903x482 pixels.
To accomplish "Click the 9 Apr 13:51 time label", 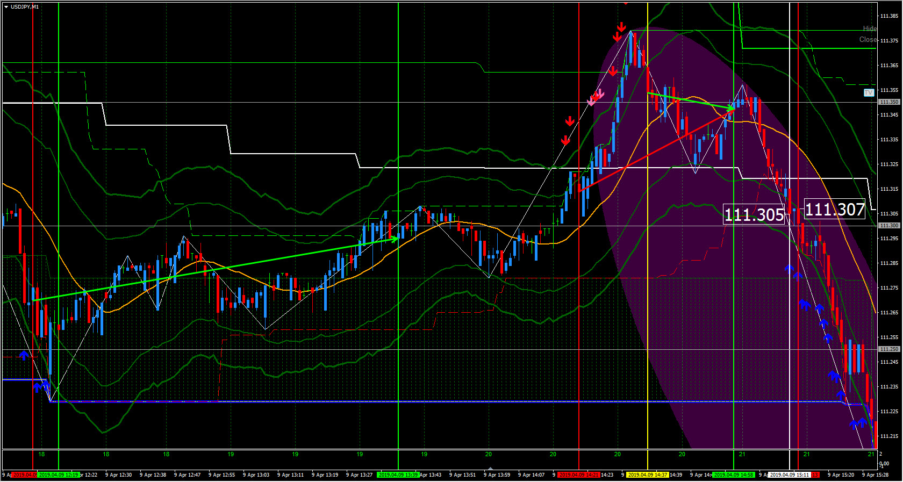I will click(463, 475).
